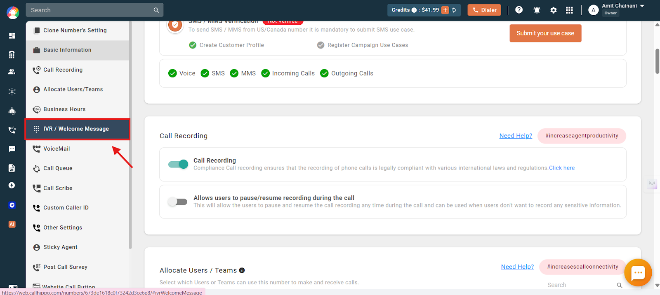Viewport: 660px width, 295px height.
Task: Open the apps grid icon
Action: click(x=569, y=10)
